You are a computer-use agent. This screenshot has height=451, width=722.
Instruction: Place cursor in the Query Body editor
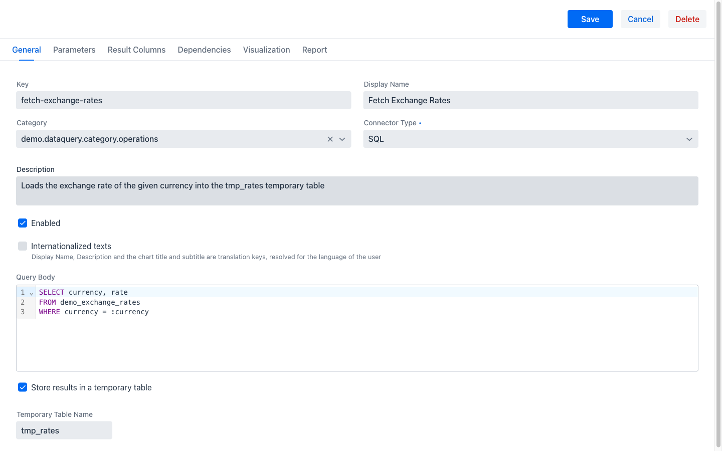[357, 328]
